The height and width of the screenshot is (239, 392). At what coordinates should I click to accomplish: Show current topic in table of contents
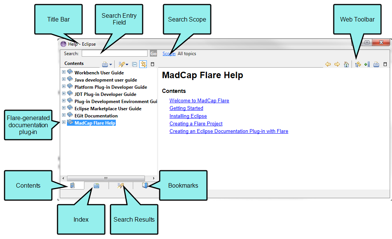coord(358,64)
